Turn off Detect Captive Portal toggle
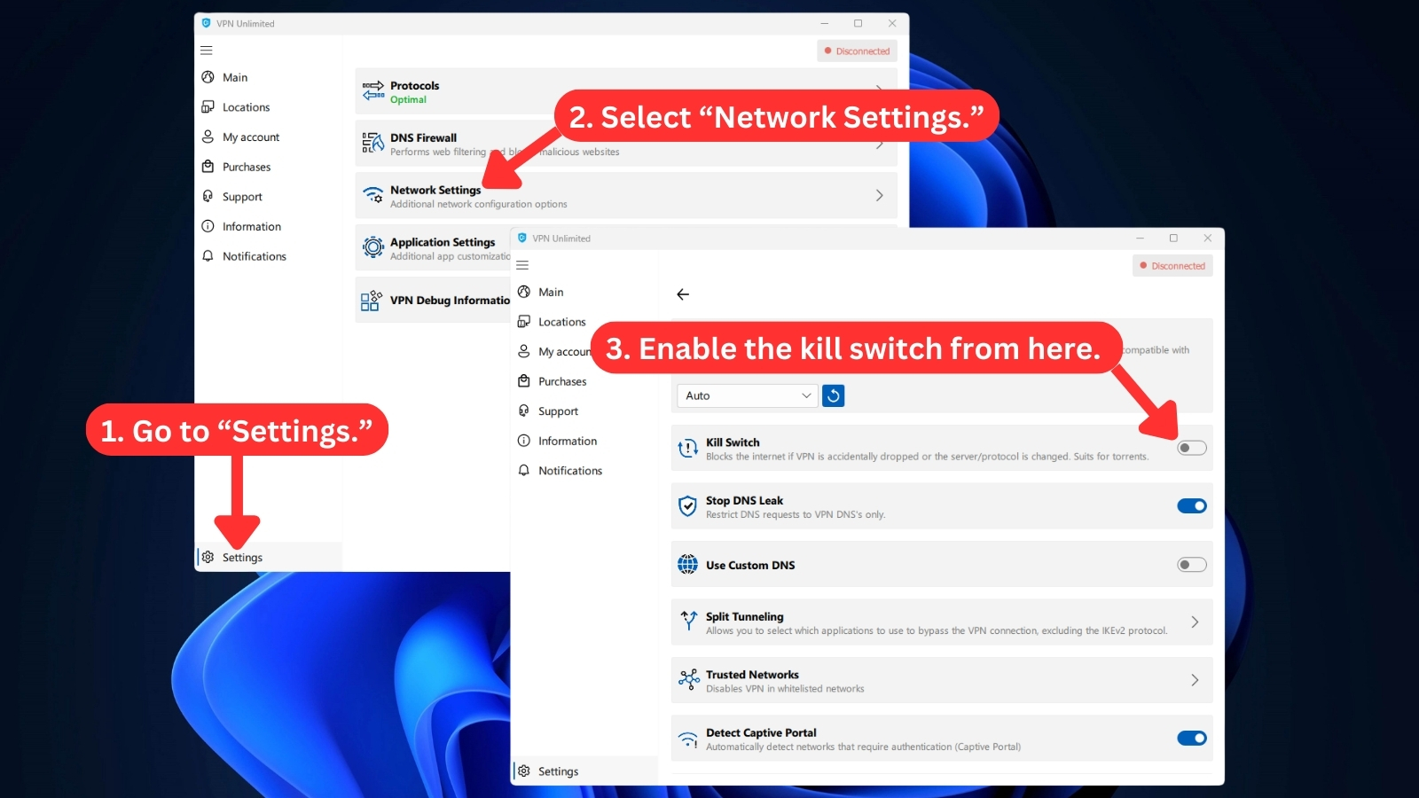1419x798 pixels. coord(1191,739)
